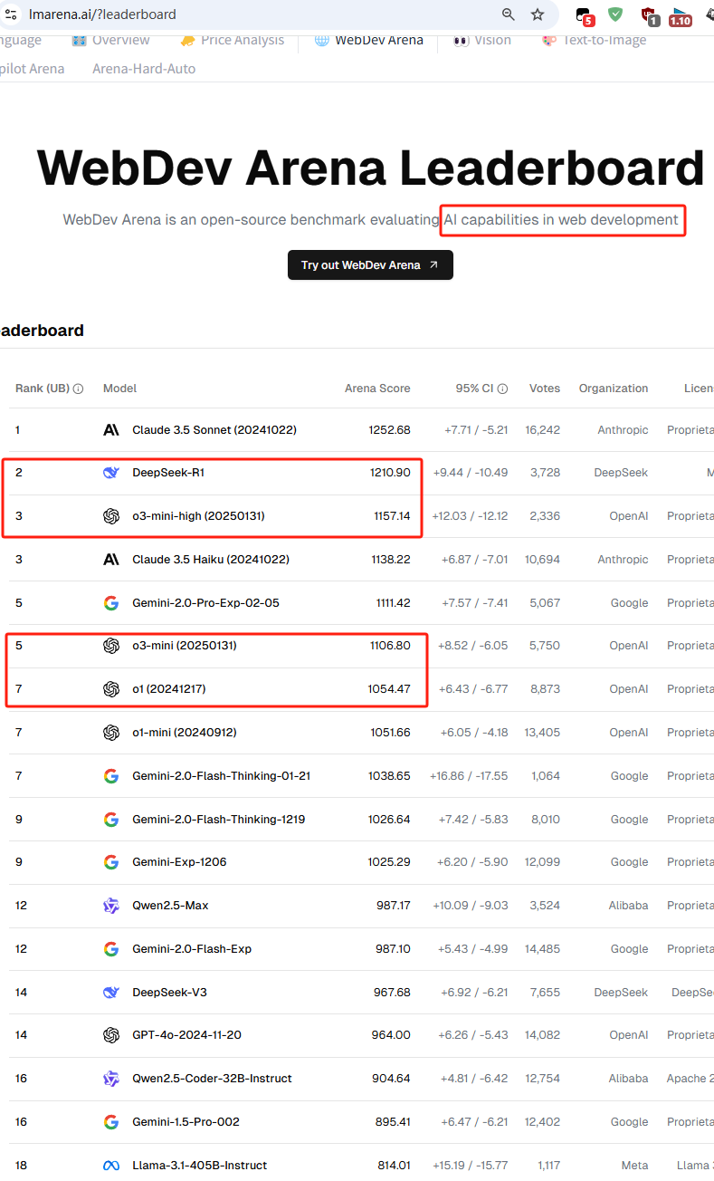Click the Try out WebDev Arena button
The height and width of the screenshot is (1181, 714).
pos(370,265)
